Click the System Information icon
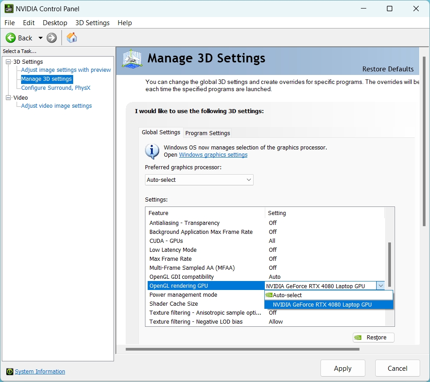The image size is (430, 382). coord(9,372)
